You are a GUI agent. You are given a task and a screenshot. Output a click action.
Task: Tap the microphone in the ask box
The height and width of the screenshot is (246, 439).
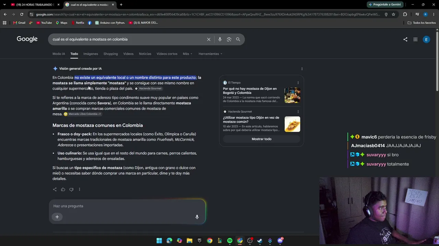[x=197, y=217]
